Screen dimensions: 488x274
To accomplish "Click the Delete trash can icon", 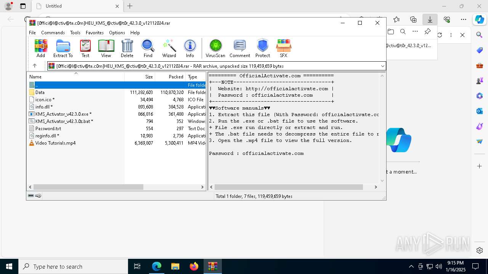I will point(127,48).
